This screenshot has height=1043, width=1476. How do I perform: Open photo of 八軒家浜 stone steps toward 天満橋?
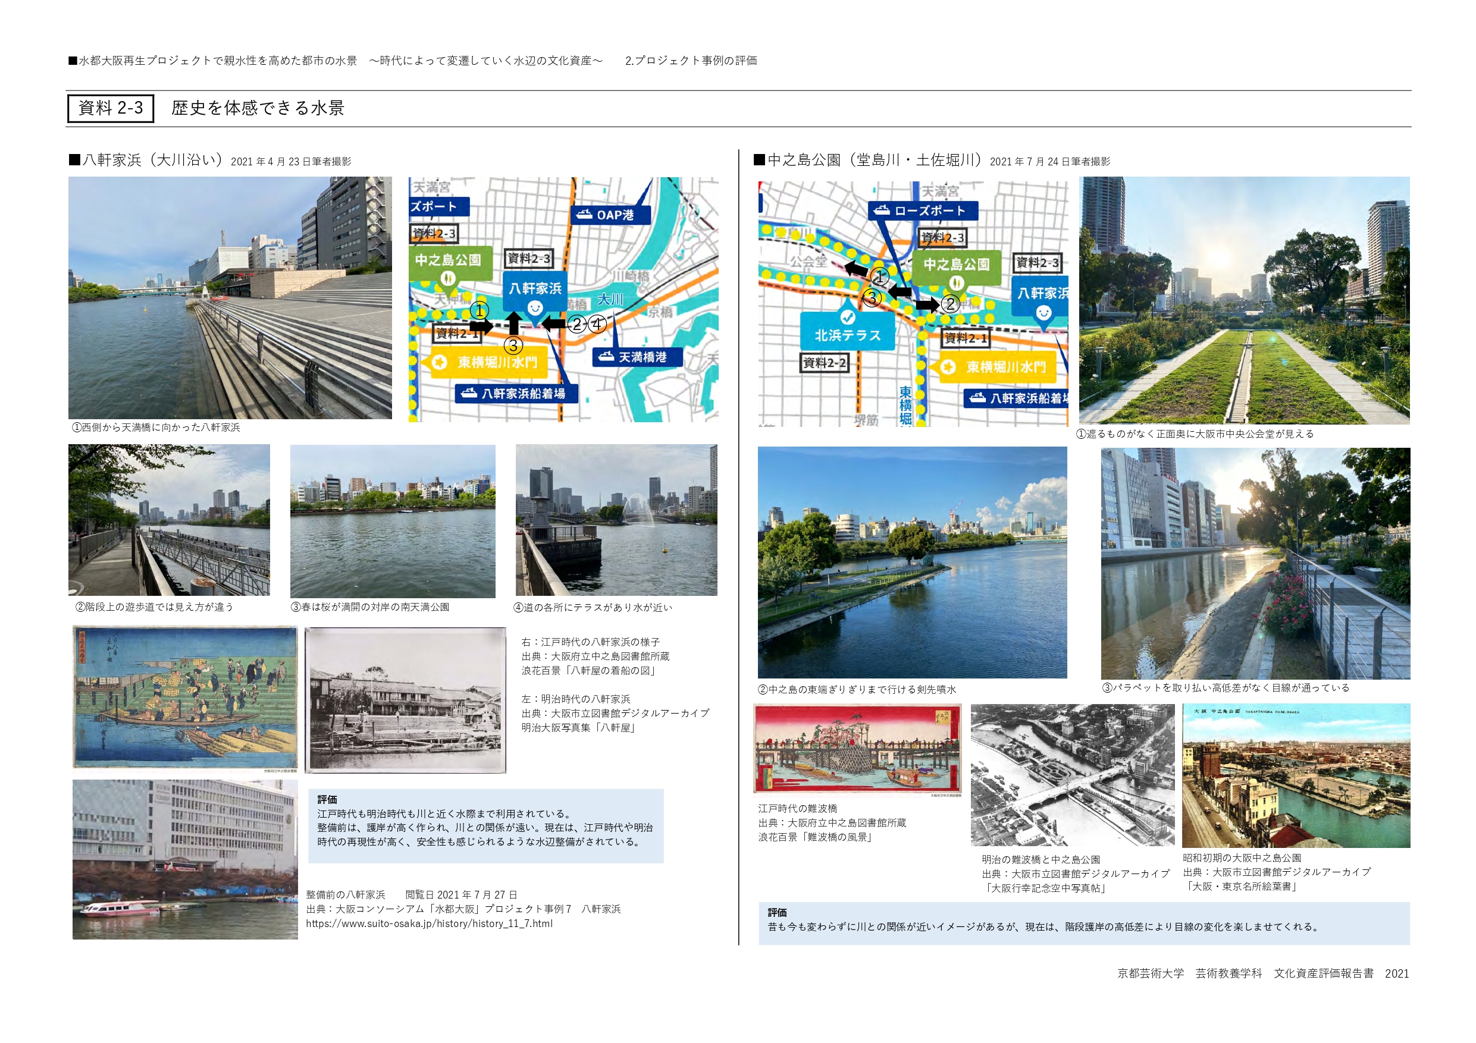230,297
